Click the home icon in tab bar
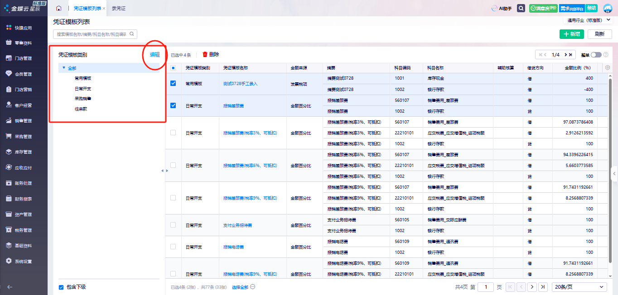618x295 pixels. [58, 9]
